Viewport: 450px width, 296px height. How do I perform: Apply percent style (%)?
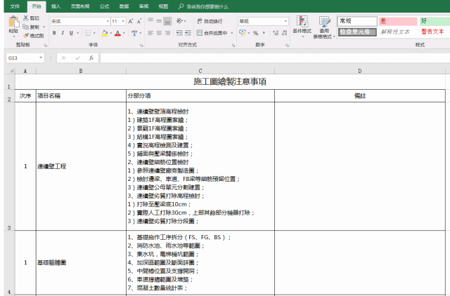tap(255, 33)
